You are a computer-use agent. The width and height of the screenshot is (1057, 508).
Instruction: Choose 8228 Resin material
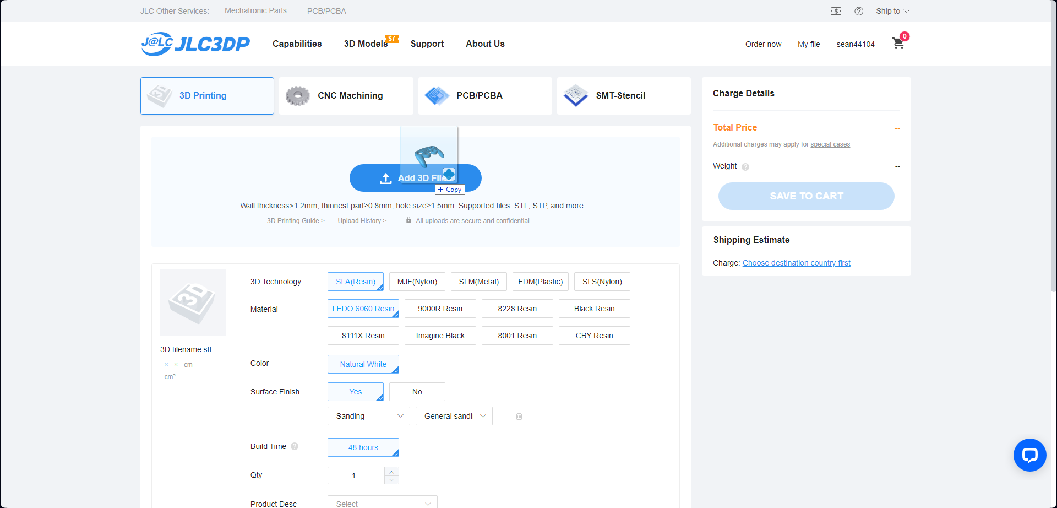click(x=517, y=309)
